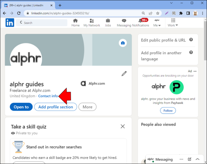The image size is (207, 164).
Task: Click the LinkedIn Search field
Action: (x=42, y=23)
